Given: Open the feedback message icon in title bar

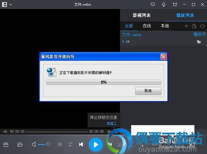Looking at the screenshot, I should (153, 5).
